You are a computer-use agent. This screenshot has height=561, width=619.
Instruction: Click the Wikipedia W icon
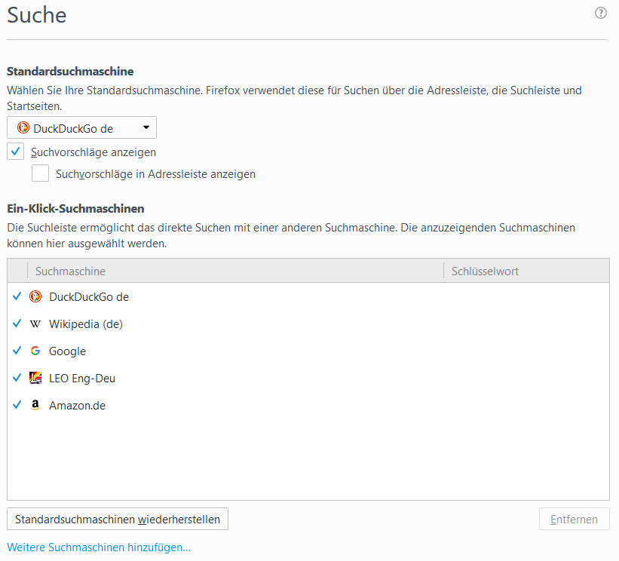pos(35,324)
